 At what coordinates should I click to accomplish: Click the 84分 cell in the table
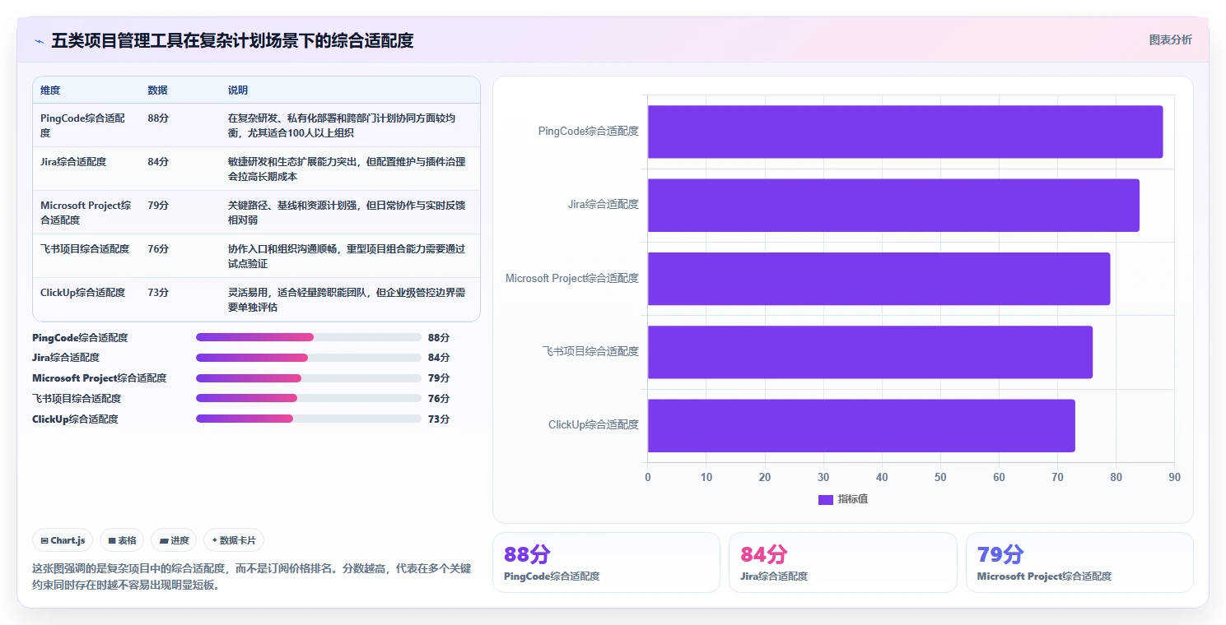click(x=158, y=162)
